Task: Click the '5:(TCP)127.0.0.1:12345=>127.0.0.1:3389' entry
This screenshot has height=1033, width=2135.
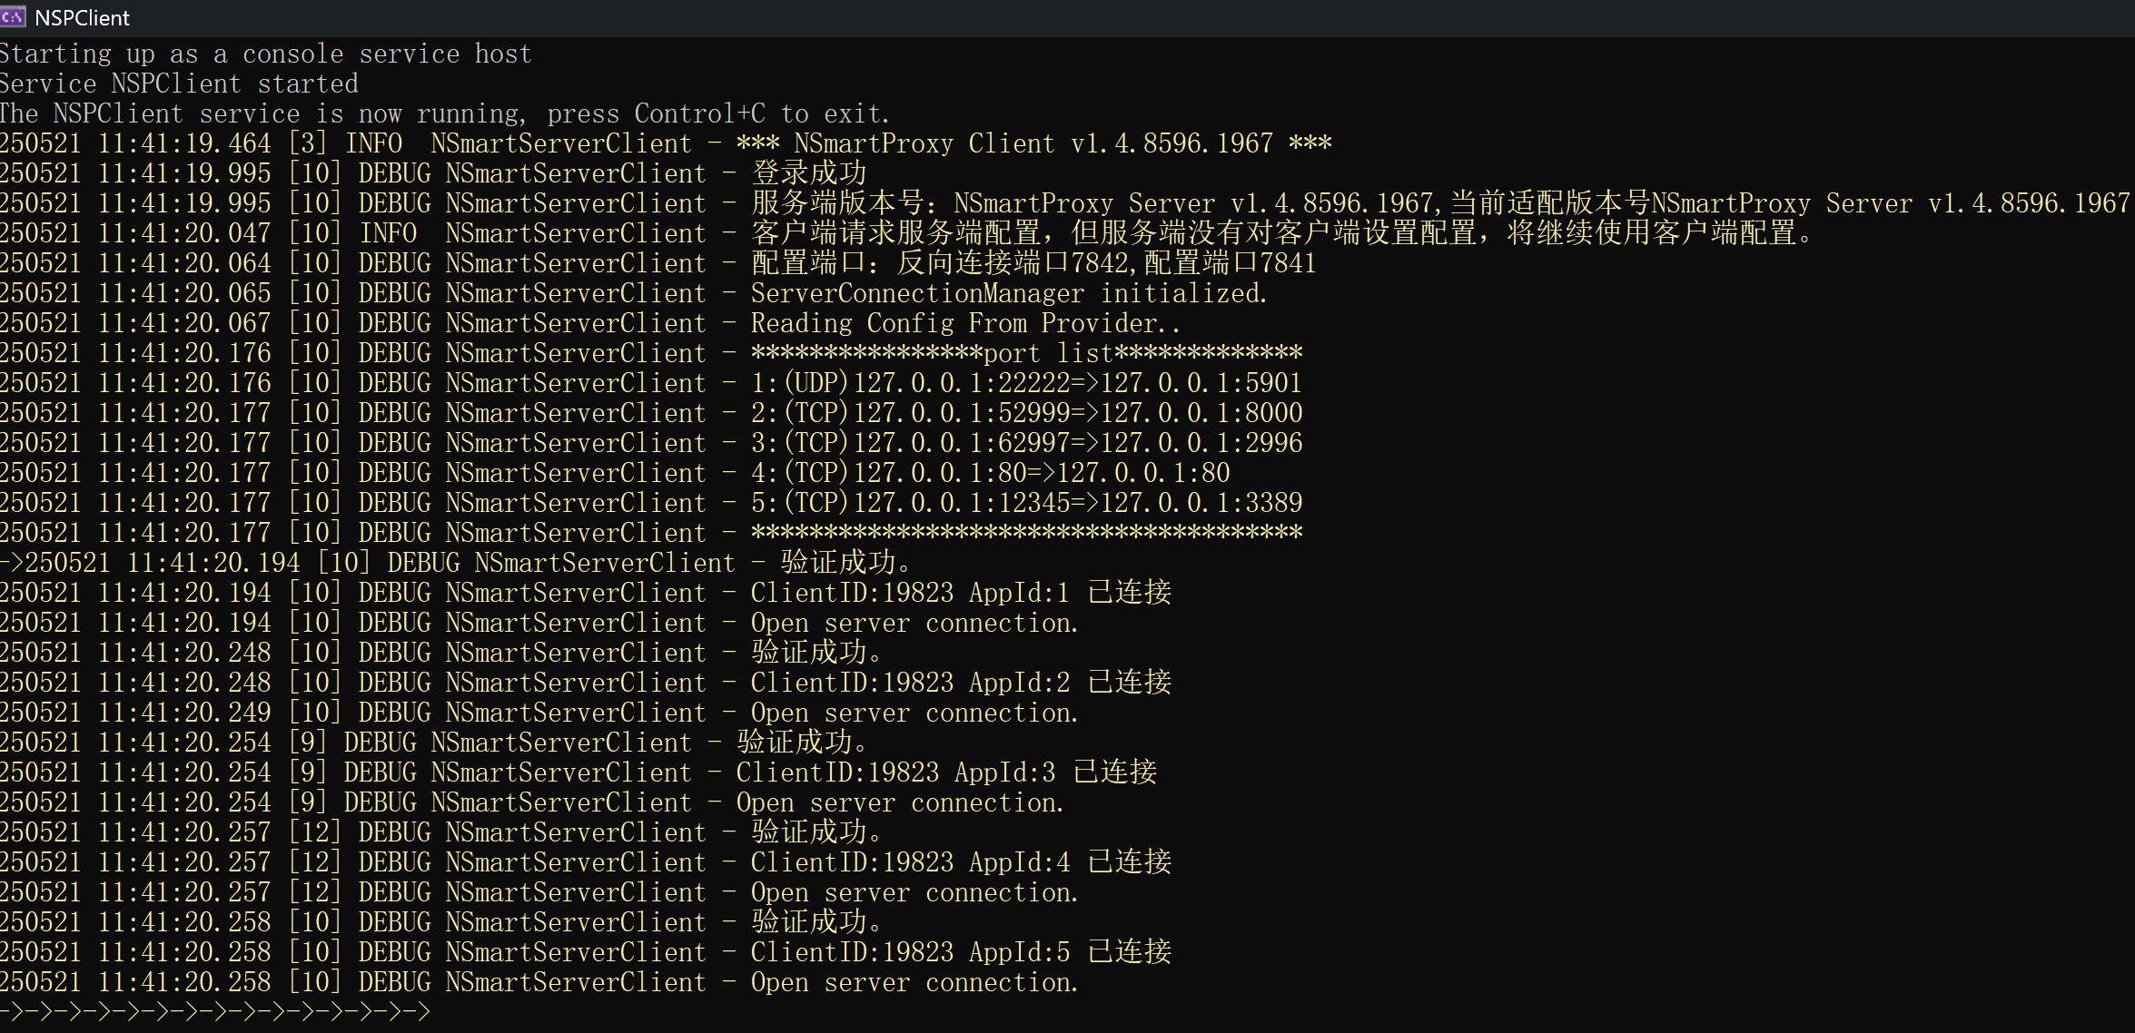Action: tap(651, 504)
